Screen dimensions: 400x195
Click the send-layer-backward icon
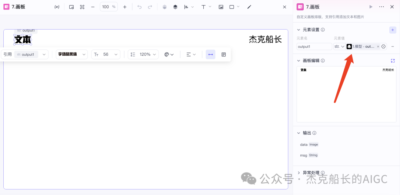tap(164, 7)
